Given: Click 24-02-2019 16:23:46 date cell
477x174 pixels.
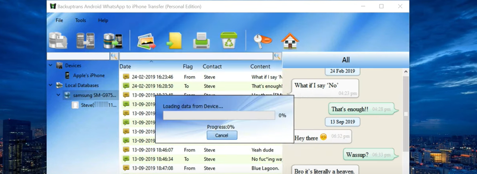Looking at the screenshot, I should tap(152, 77).
